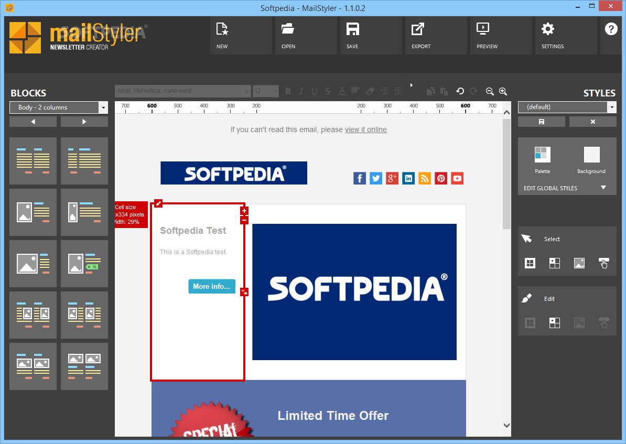Insert small image with text block thumbnail
Screen dimensions: 626x444
click(84, 212)
